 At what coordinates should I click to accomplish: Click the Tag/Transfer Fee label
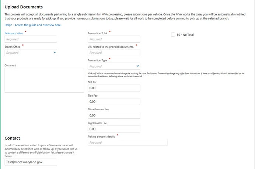[97, 123]
